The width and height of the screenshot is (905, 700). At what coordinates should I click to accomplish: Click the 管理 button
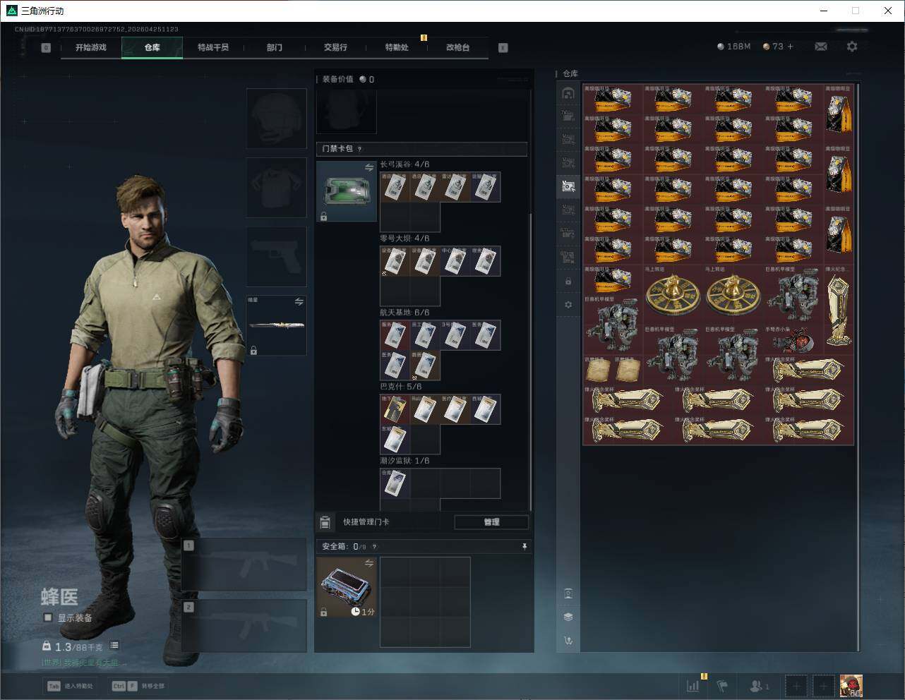click(x=491, y=522)
